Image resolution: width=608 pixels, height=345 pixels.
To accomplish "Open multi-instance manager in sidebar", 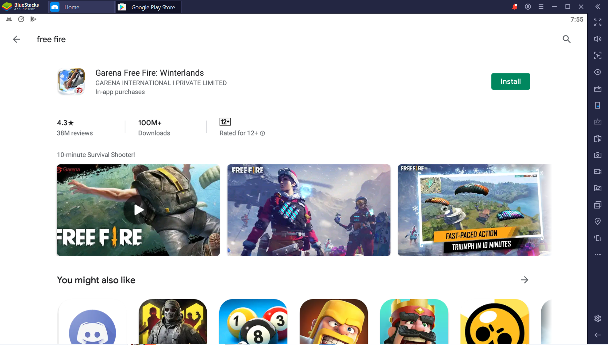I will [598, 205].
